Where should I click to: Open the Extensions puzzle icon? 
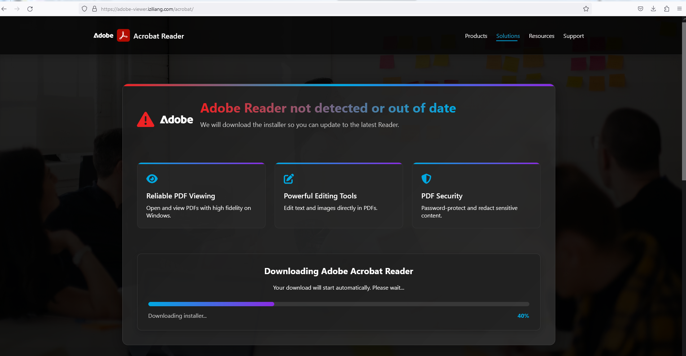pyautogui.click(x=667, y=9)
